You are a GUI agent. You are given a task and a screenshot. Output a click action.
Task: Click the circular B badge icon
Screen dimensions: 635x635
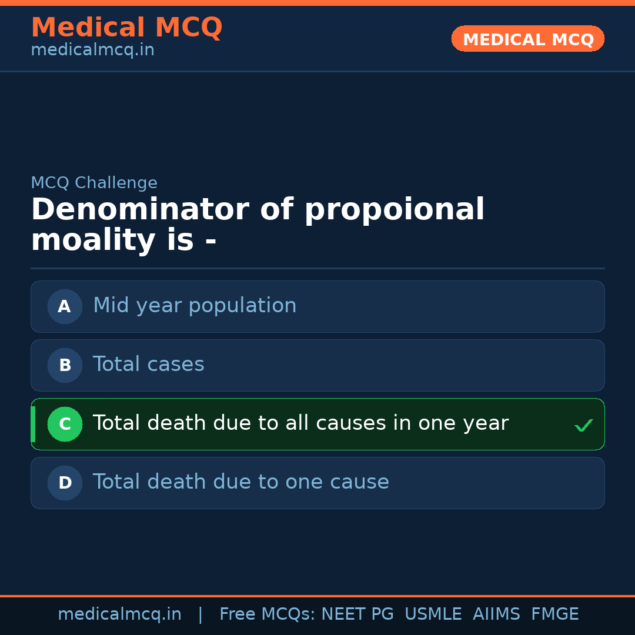tap(65, 365)
